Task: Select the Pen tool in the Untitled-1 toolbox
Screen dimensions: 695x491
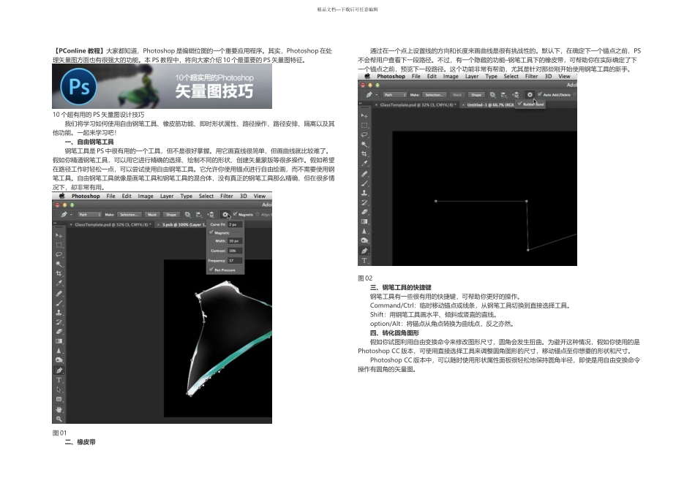Action: coord(364,251)
